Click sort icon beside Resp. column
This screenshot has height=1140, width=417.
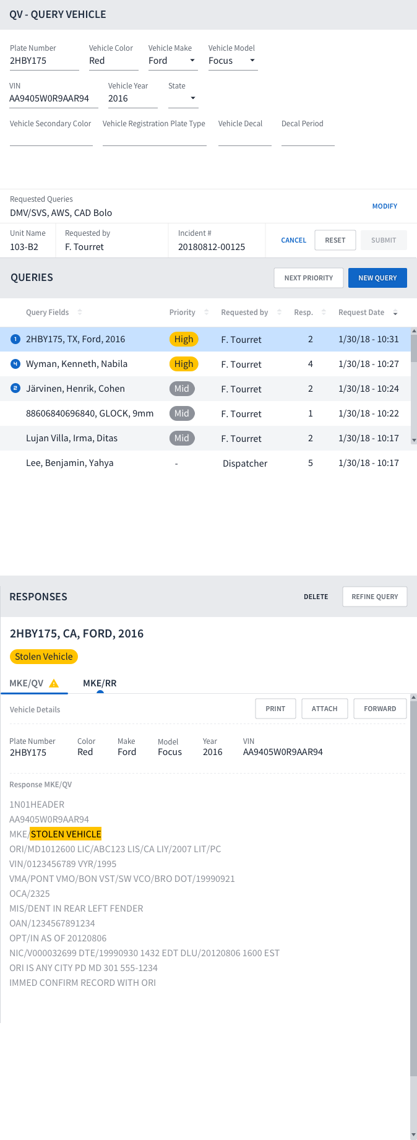coord(324,313)
